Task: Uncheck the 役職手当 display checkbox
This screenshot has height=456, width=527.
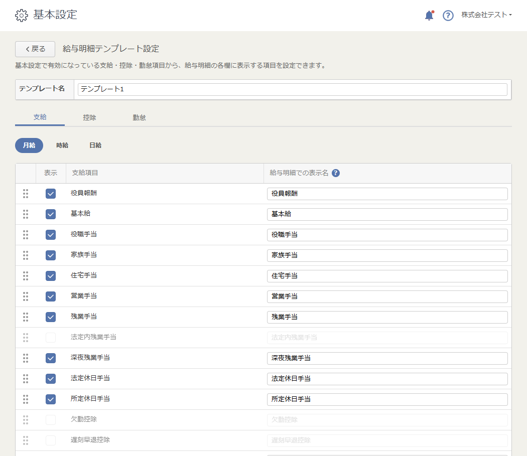Action: click(x=51, y=235)
